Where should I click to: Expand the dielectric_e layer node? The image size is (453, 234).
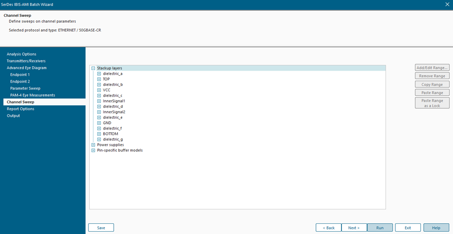click(x=99, y=118)
